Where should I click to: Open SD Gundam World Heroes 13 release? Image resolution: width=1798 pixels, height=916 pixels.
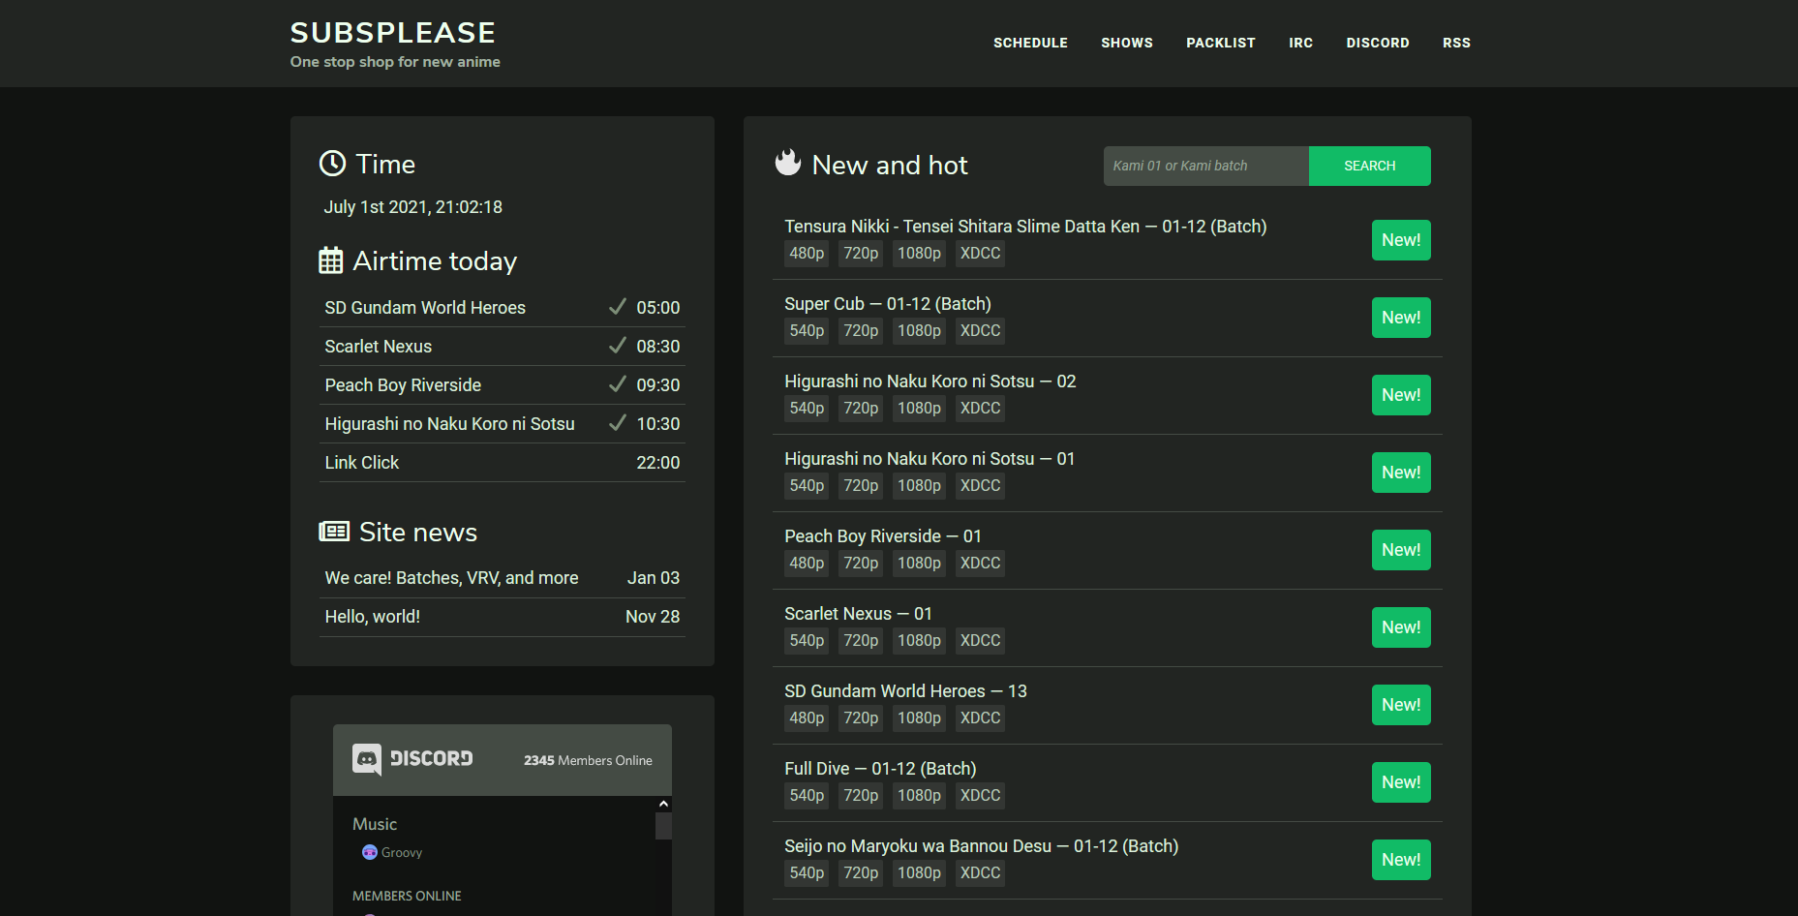tap(905, 690)
